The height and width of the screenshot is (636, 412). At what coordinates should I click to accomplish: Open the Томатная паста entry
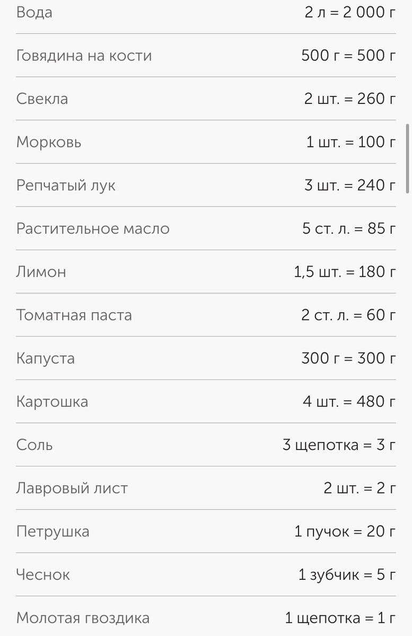(x=206, y=315)
